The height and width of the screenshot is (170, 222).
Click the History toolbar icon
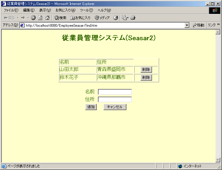(x=116, y=18)
